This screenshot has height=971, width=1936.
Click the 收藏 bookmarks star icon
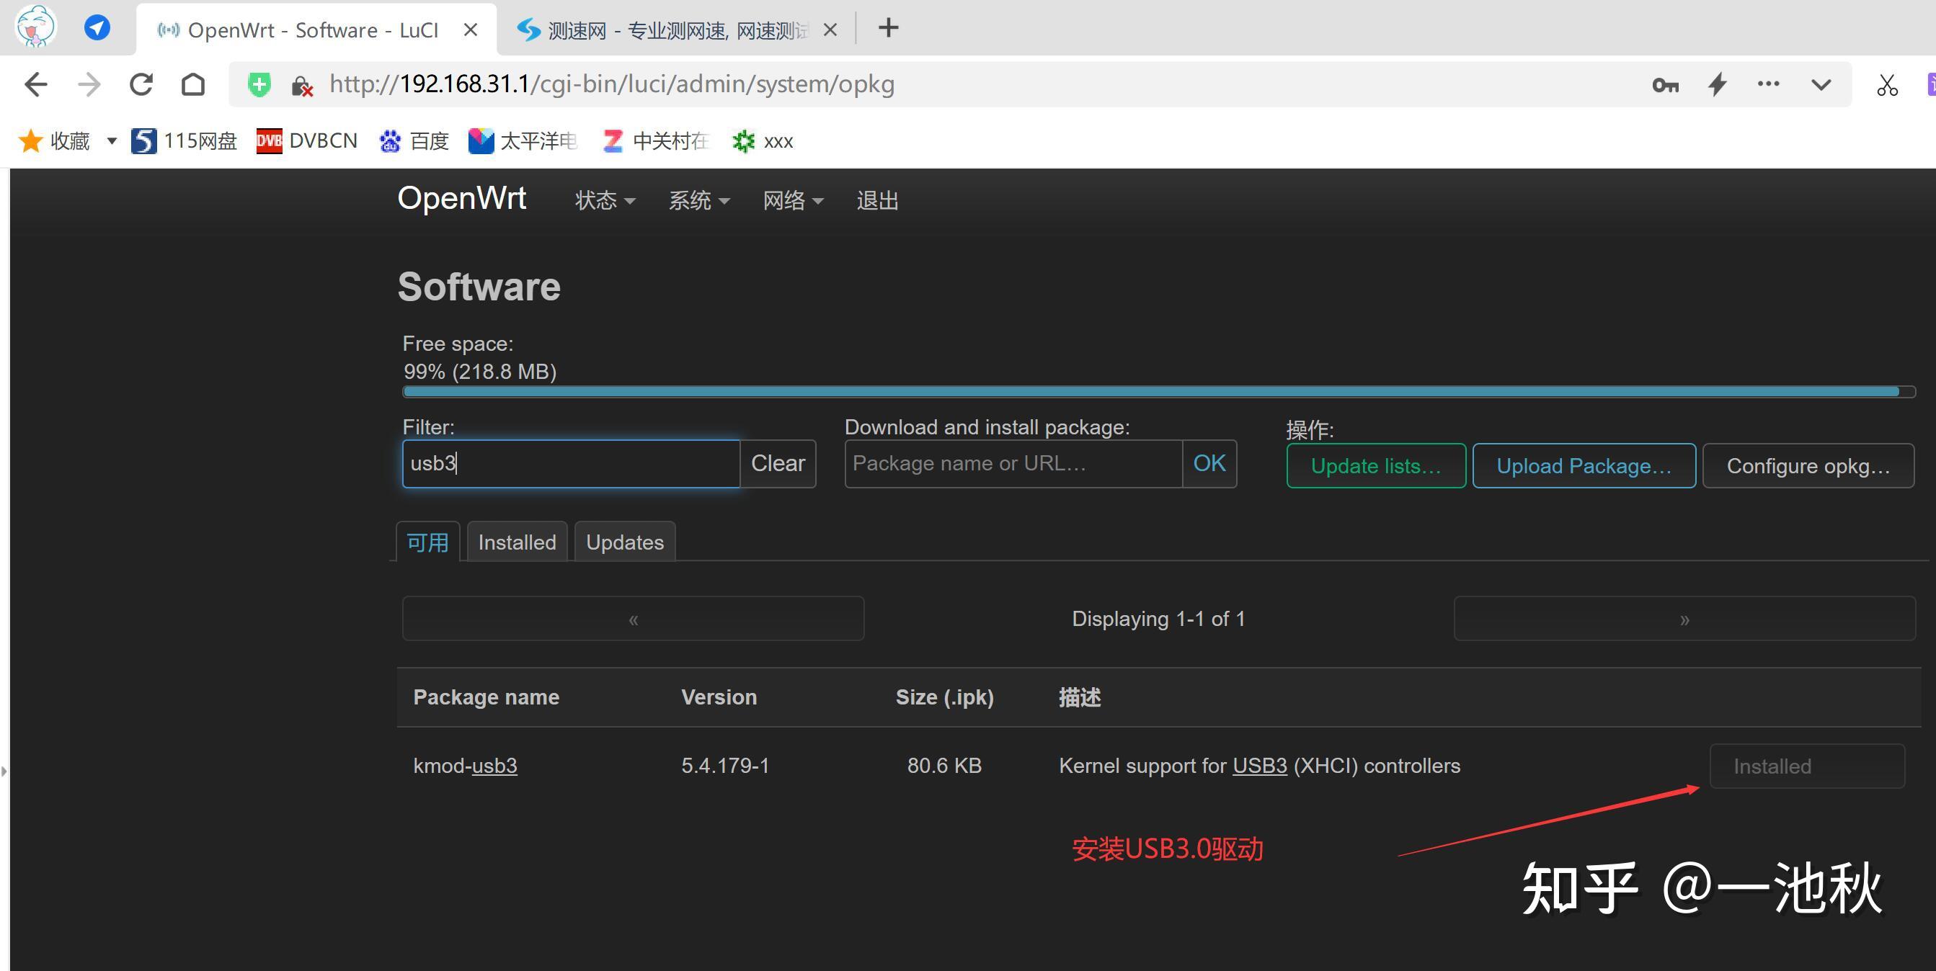31,140
